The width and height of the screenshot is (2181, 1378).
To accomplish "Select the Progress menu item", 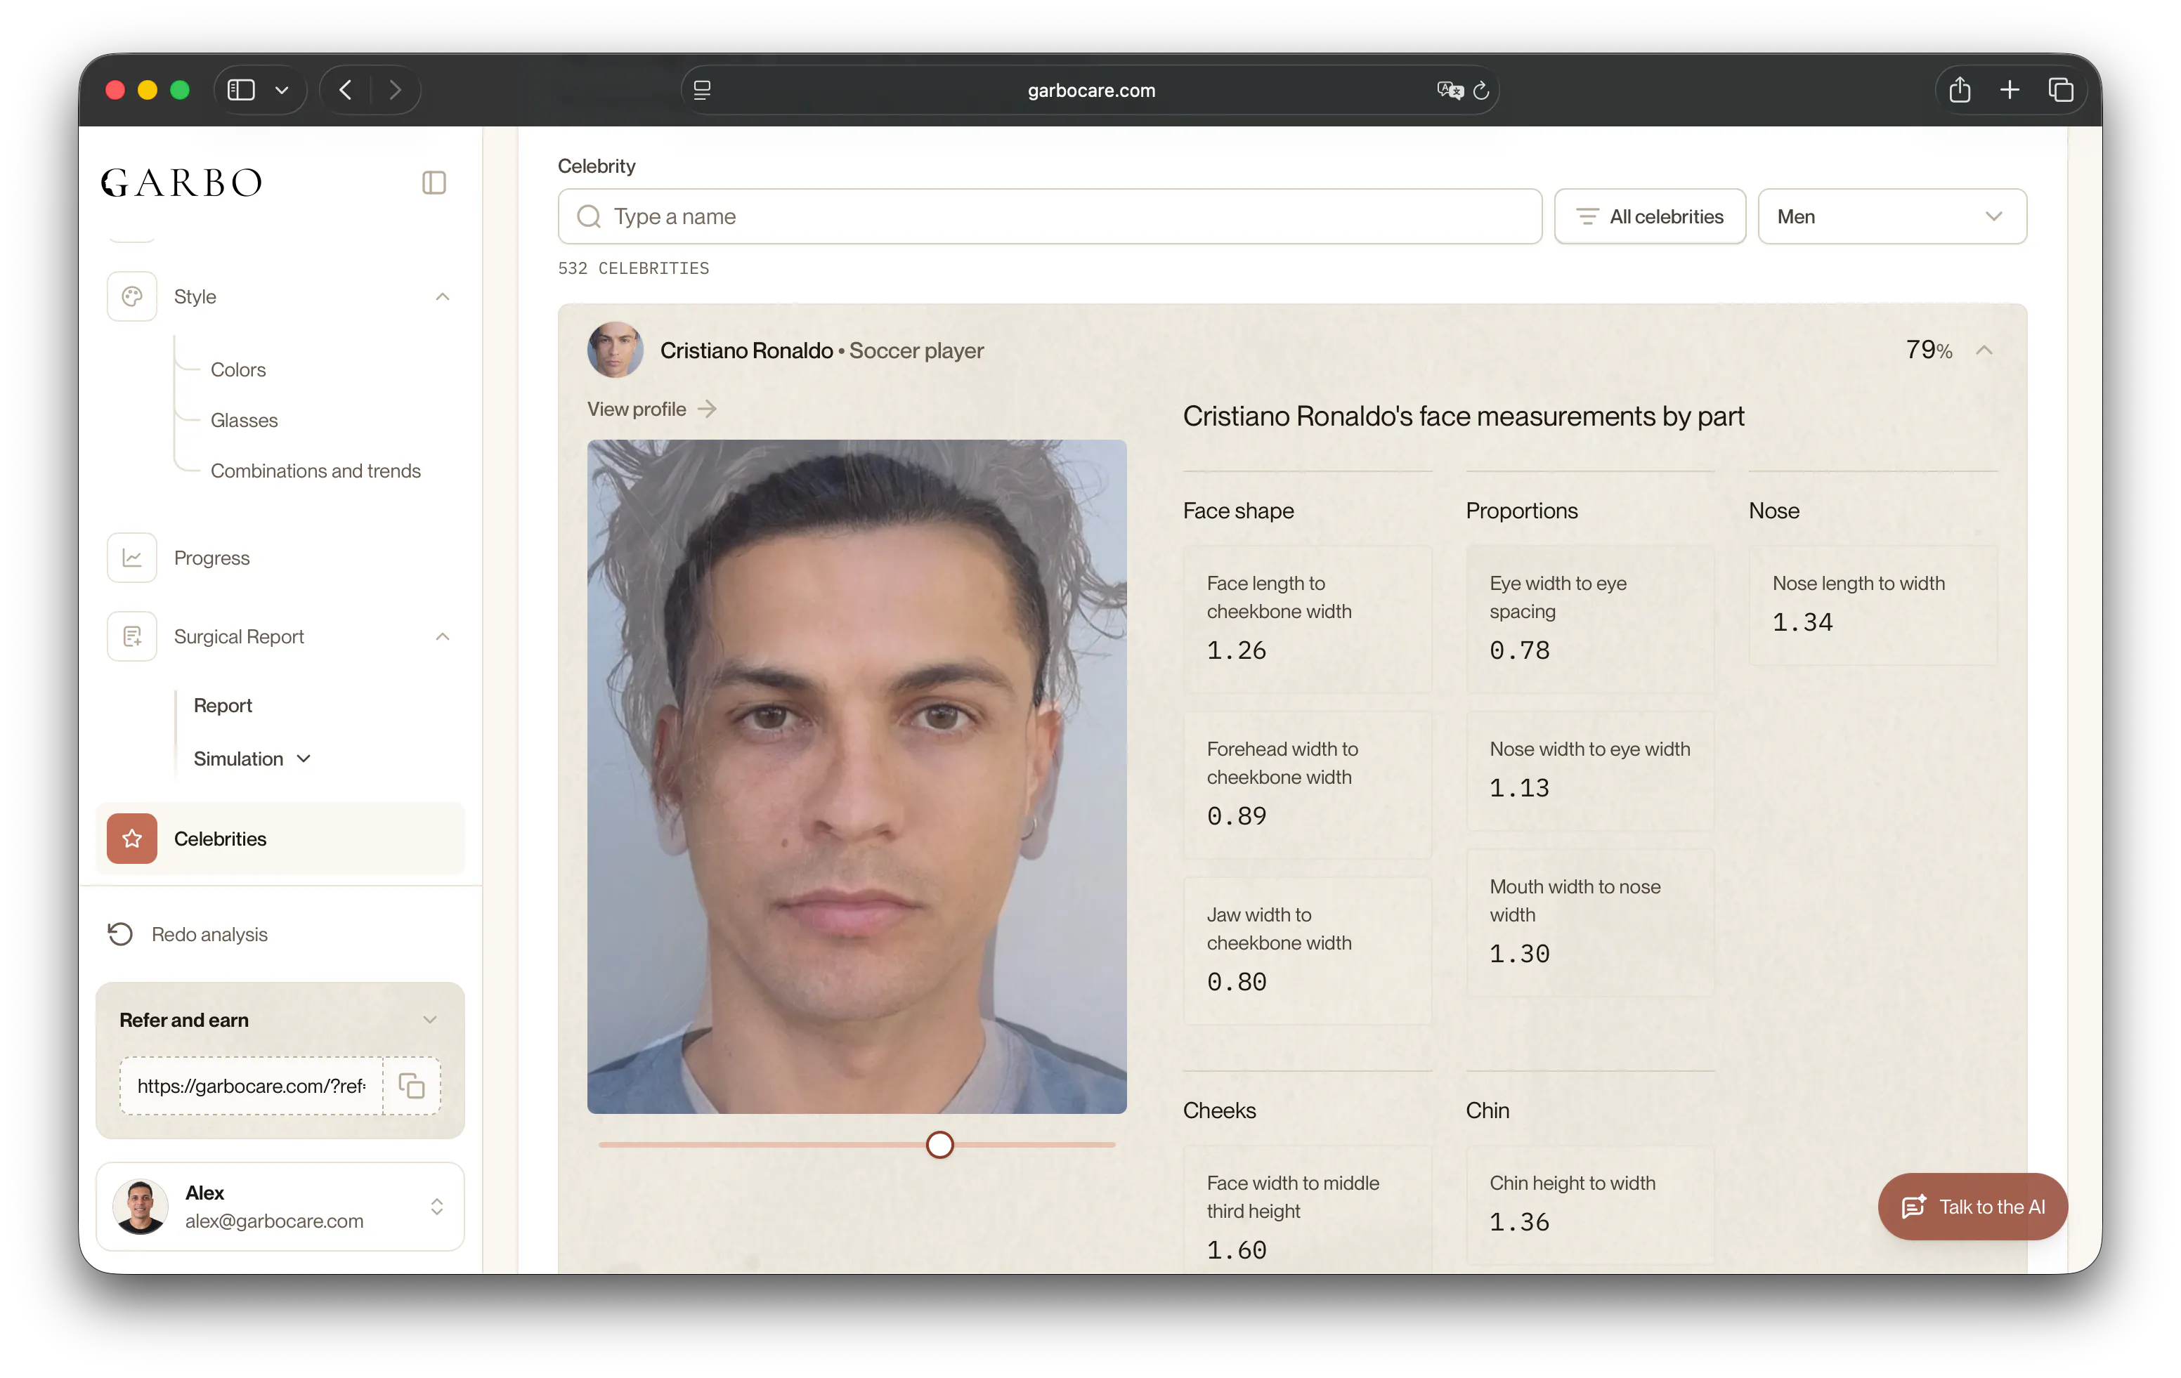I will click(x=211, y=558).
